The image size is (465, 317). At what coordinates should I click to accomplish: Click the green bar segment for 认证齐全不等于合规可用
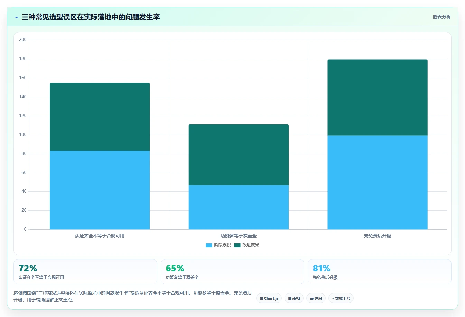point(100,117)
